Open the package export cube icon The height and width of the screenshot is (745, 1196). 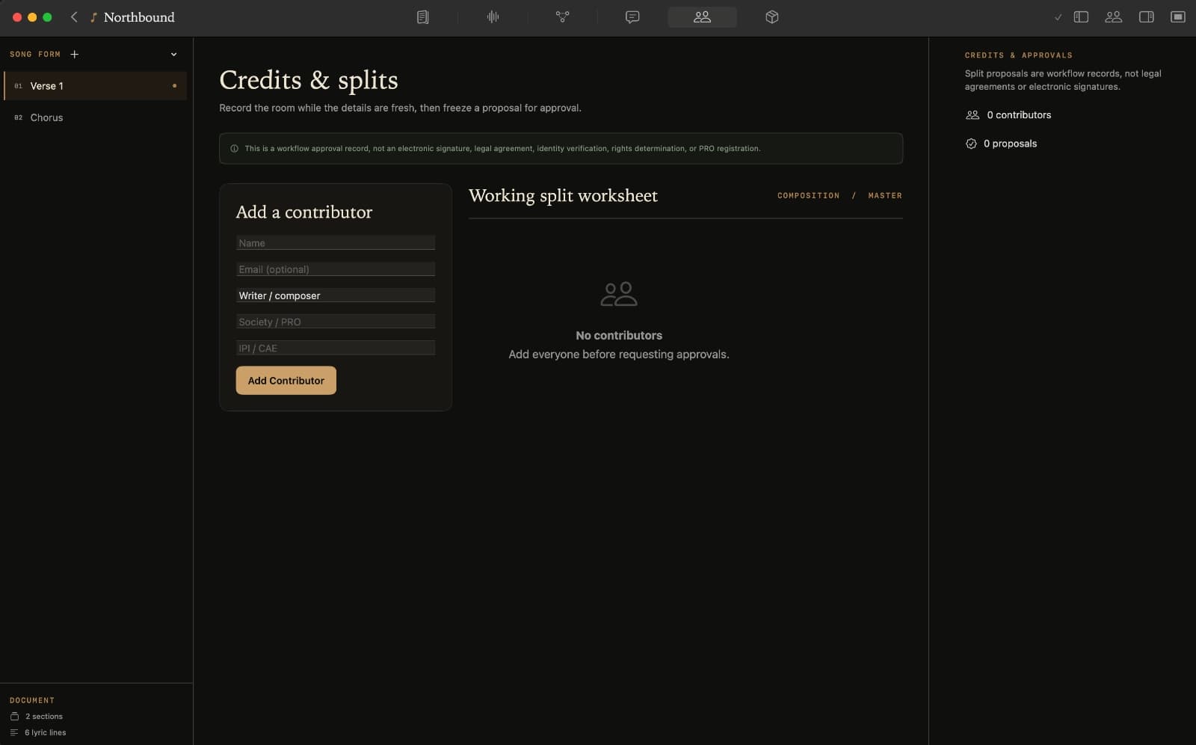pos(772,16)
